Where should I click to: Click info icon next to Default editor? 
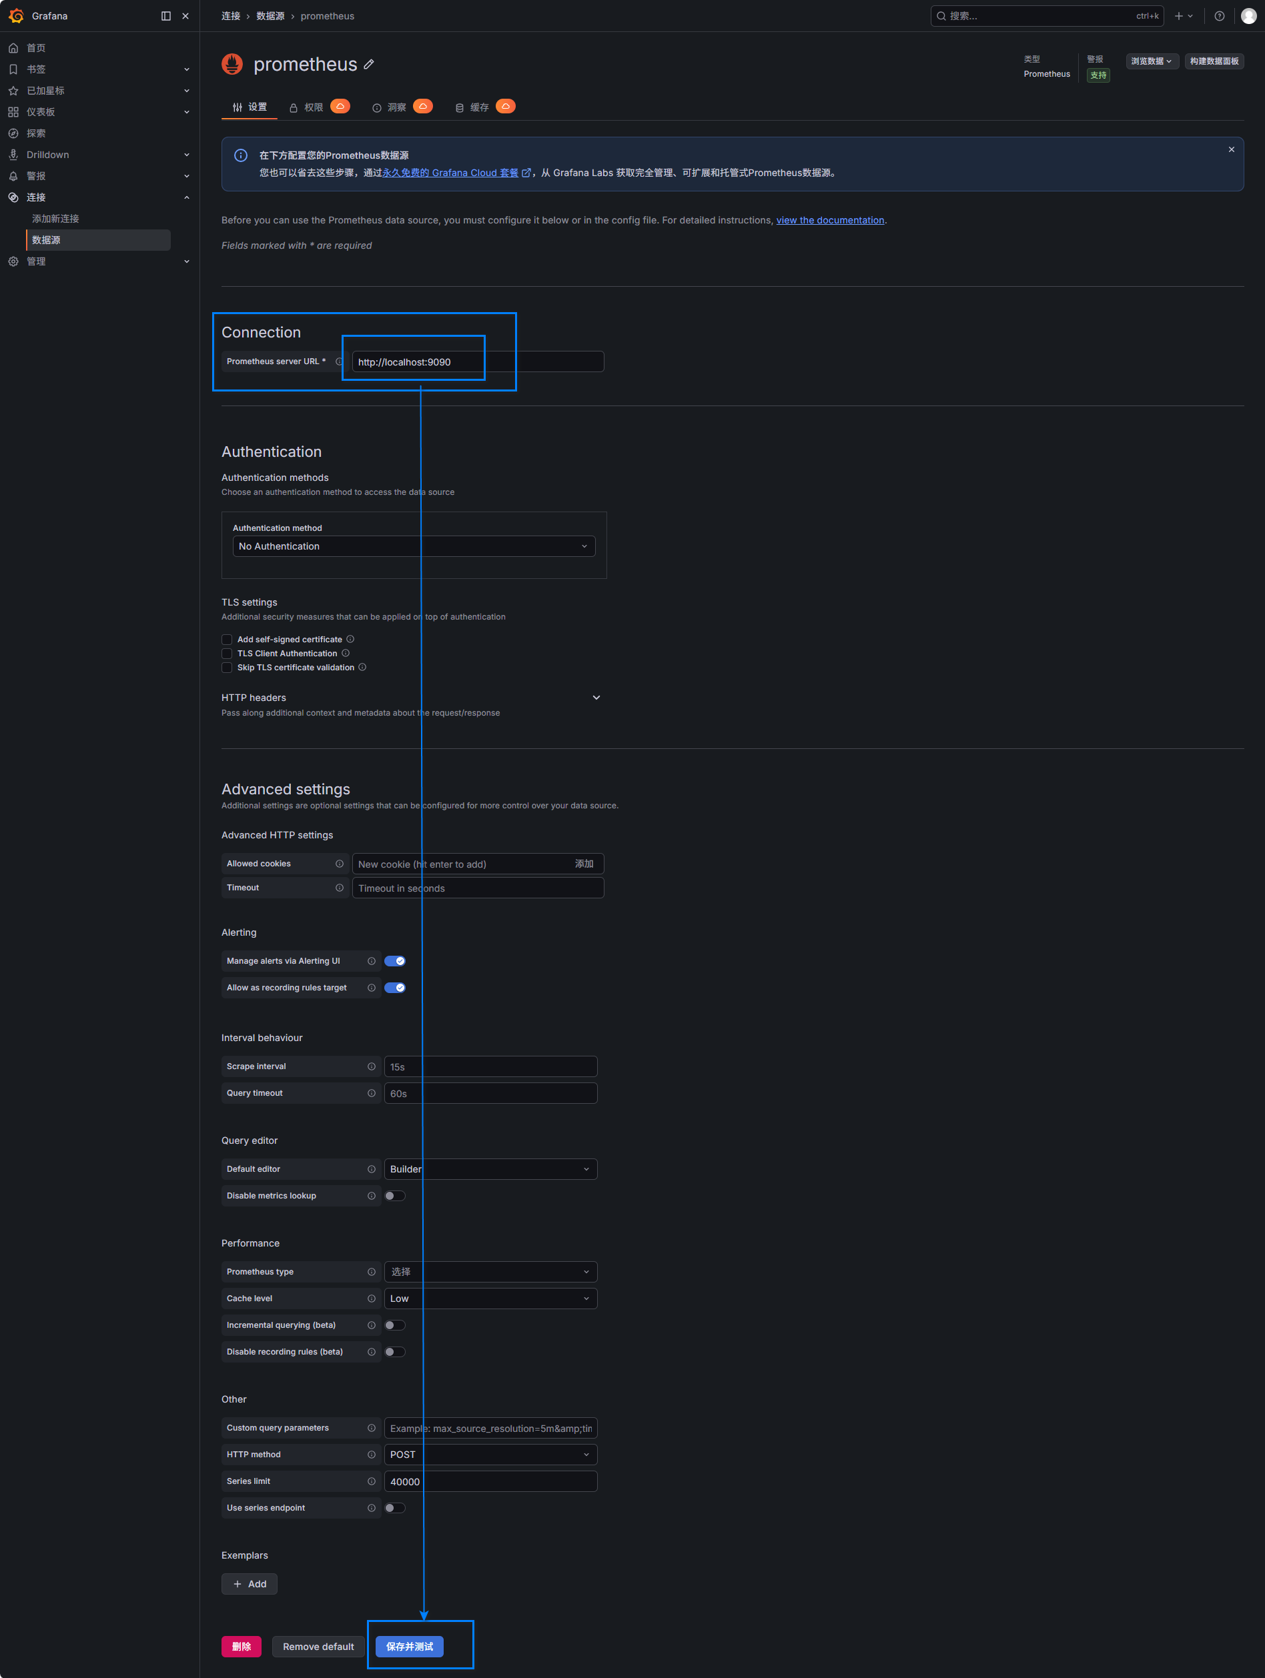tap(371, 1169)
